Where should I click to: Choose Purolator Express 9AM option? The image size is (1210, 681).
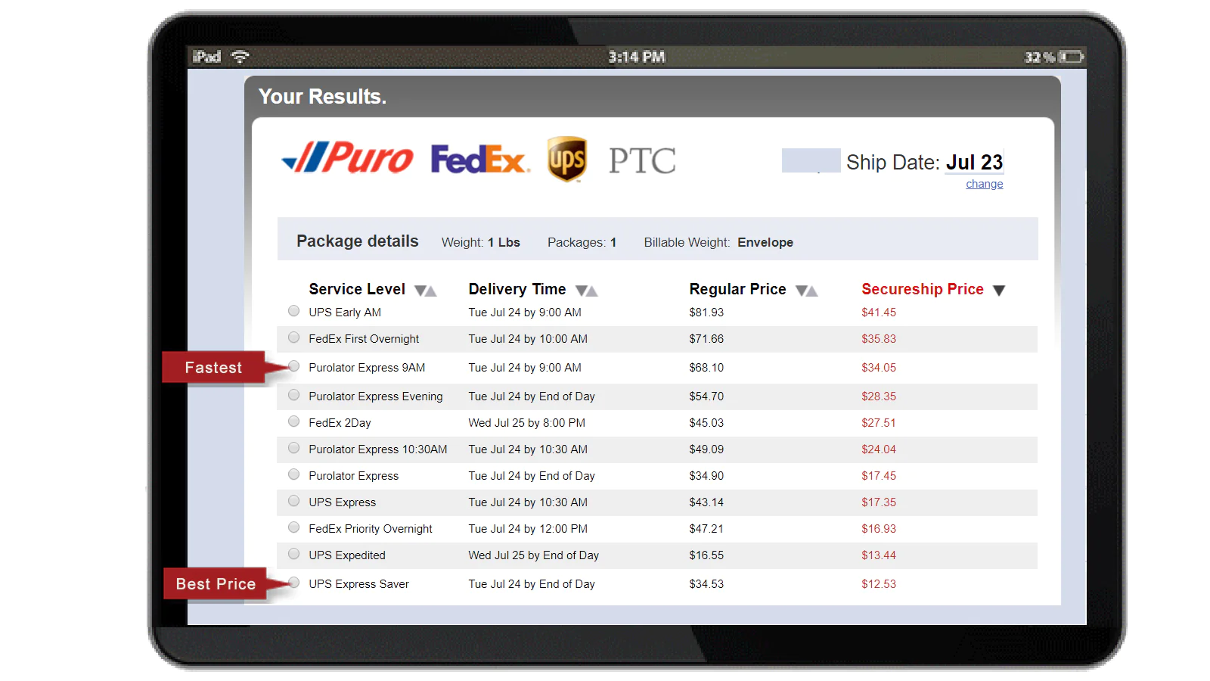point(293,366)
